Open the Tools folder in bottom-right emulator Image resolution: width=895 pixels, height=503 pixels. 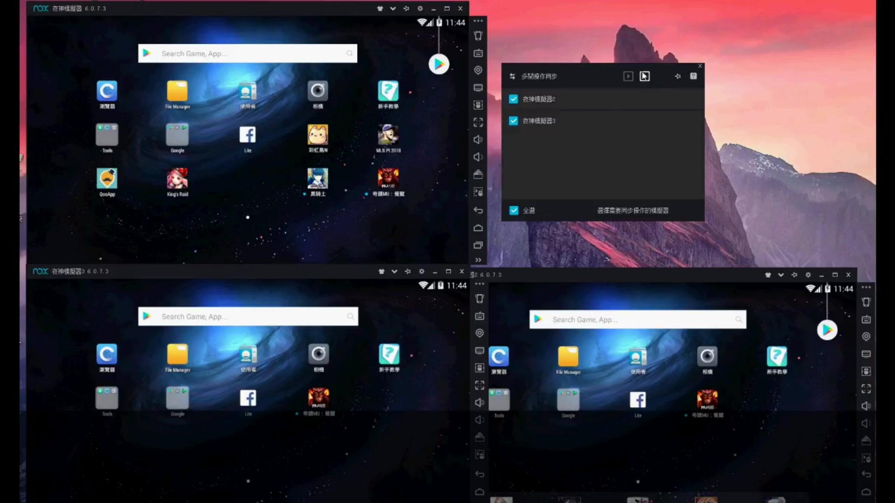(499, 400)
